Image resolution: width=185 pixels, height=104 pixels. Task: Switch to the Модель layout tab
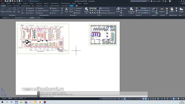pos(4,98)
